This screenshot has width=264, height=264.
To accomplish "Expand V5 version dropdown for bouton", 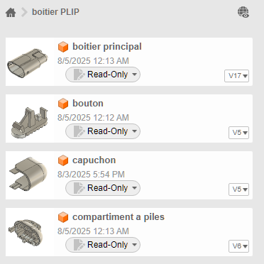I will [x=238, y=133].
